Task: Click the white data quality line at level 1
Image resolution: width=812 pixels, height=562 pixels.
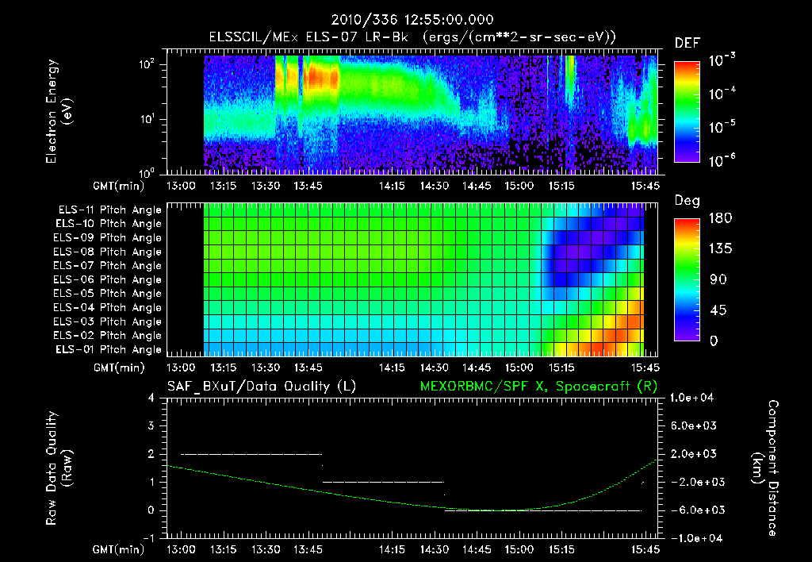Action: coord(383,482)
